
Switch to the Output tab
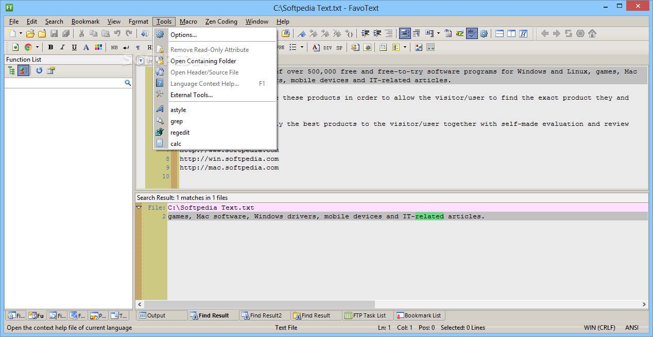pyautogui.click(x=162, y=315)
